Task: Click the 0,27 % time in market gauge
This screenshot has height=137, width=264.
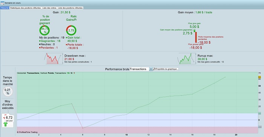Action: [8, 91]
